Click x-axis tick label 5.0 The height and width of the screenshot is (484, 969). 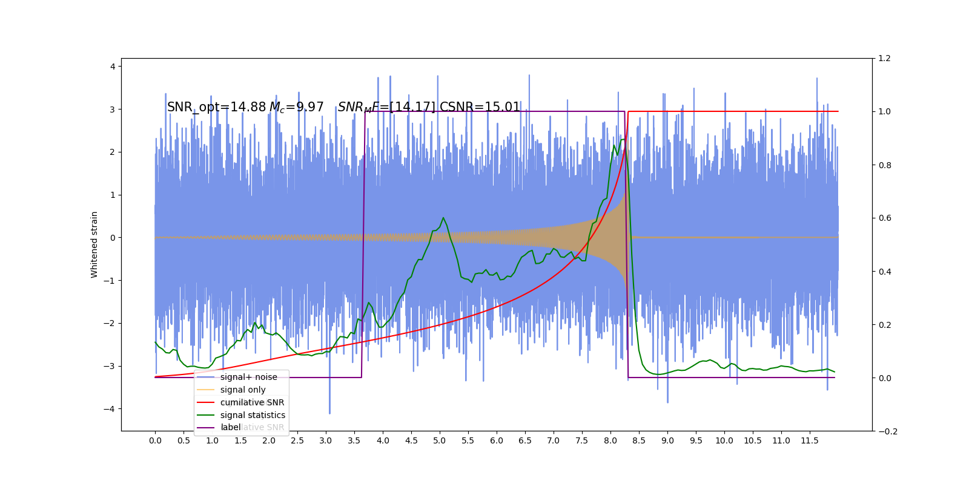pyautogui.click(x=440, y=440)
